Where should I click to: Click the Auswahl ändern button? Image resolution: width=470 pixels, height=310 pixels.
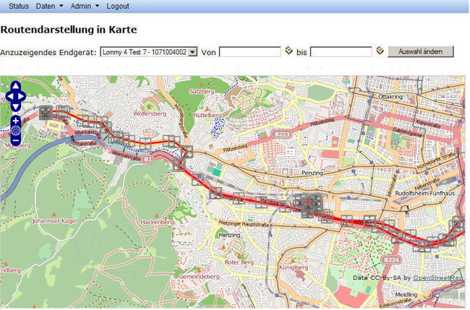point(421,51)
